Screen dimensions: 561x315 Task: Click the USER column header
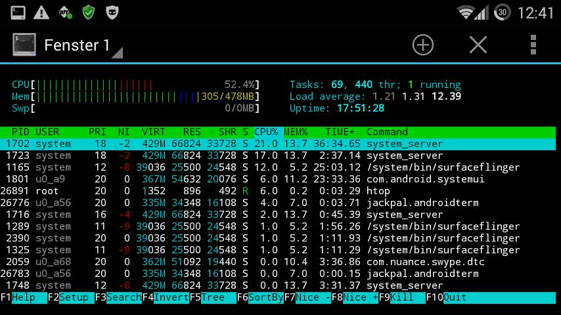pyautogui.click(x=47, y=132)
